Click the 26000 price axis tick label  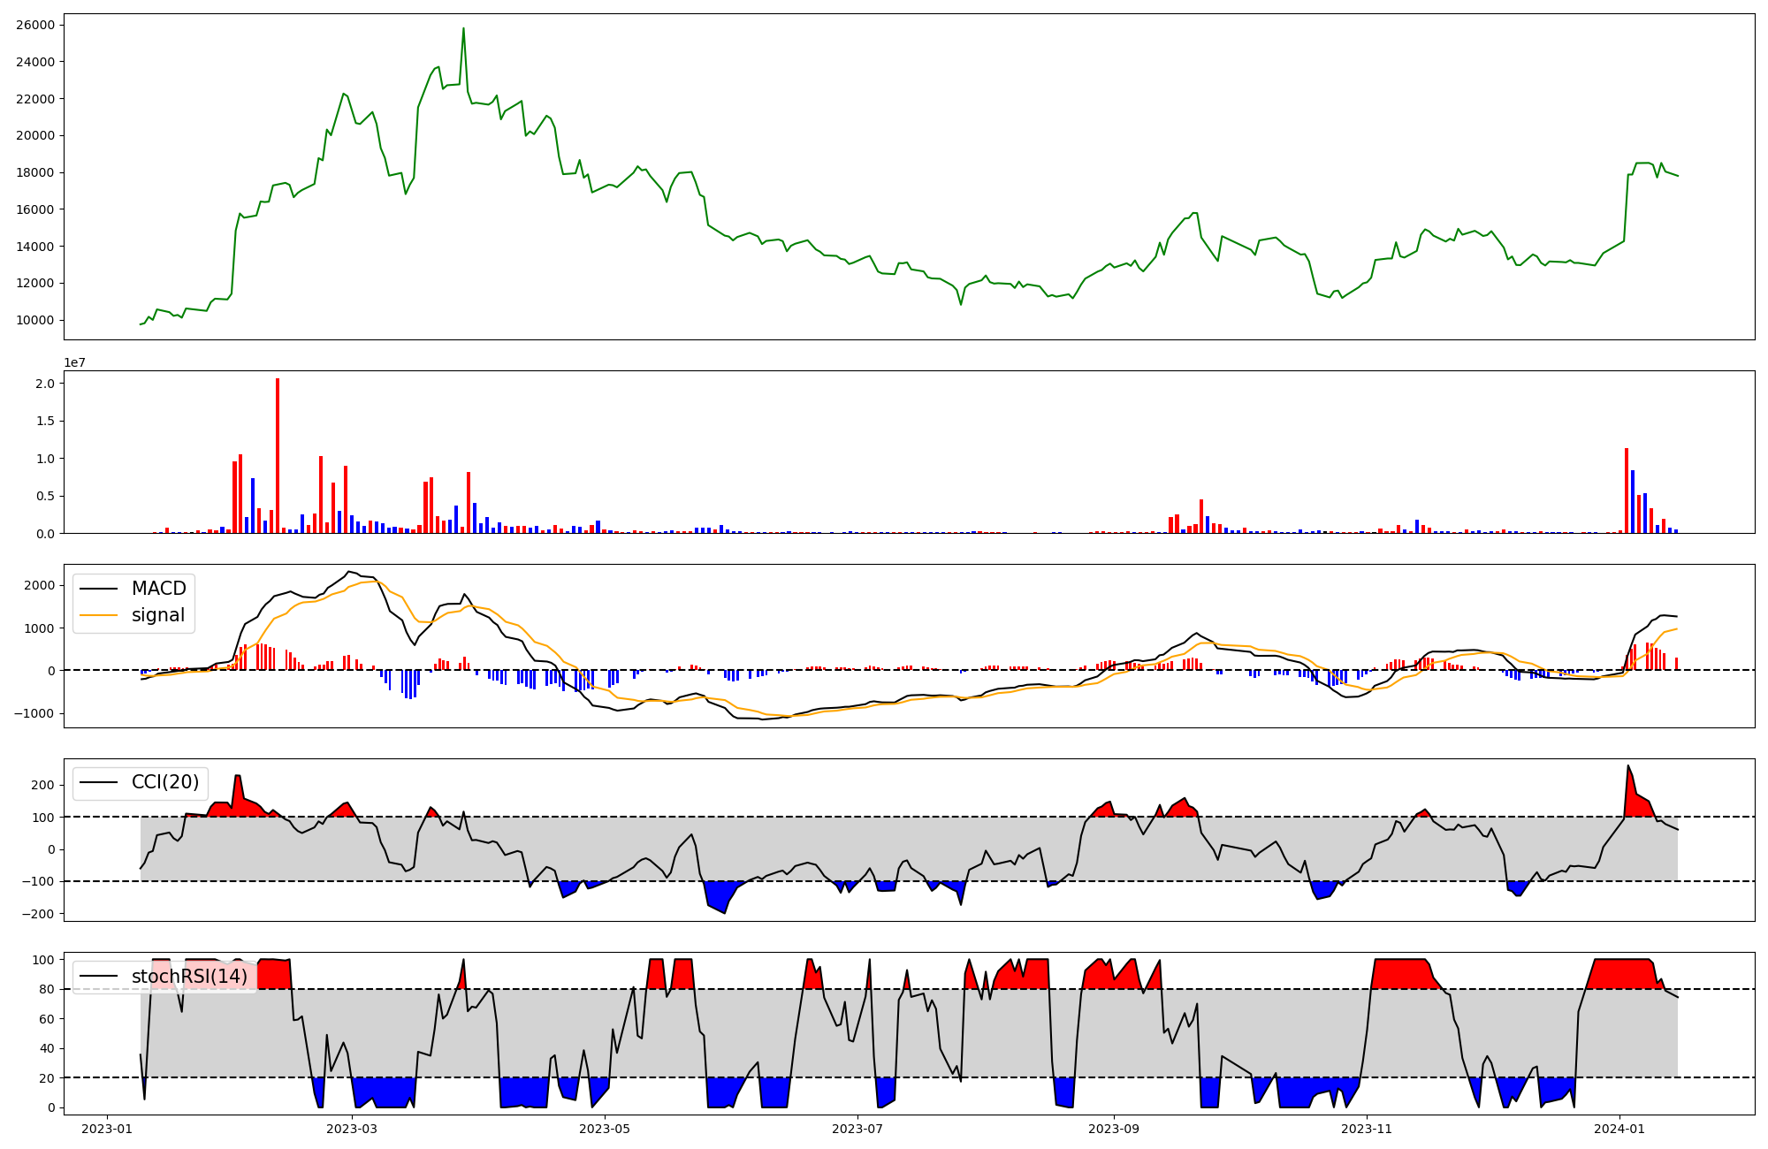(35, 25)
